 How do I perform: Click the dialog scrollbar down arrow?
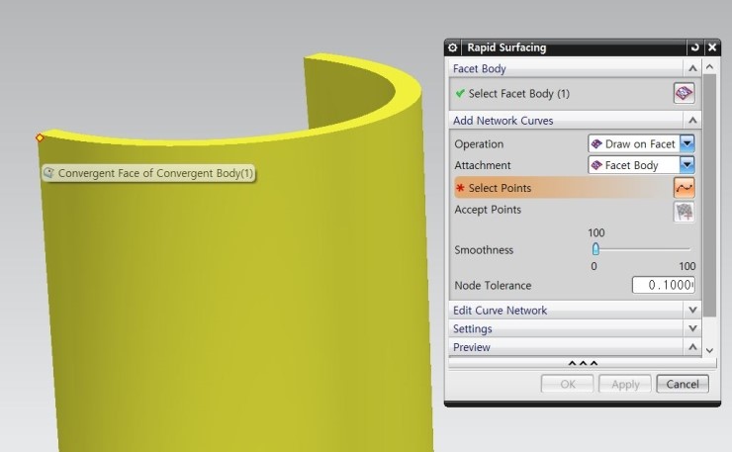click(708, 349)
